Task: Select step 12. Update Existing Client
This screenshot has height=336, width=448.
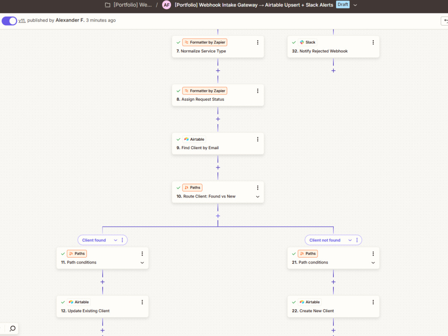Action: click(x=103, y=306)
